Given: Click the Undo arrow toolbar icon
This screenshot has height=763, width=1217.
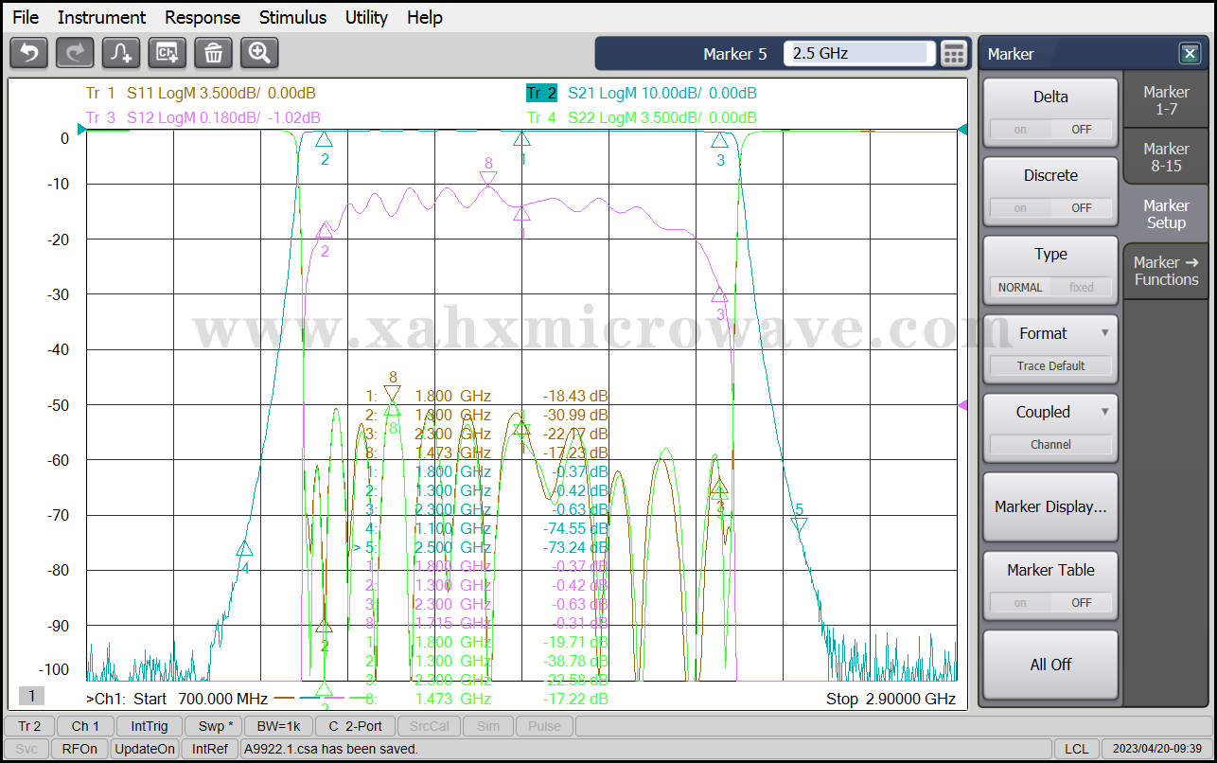Looking at the screenshot, I should coord(28,53).
